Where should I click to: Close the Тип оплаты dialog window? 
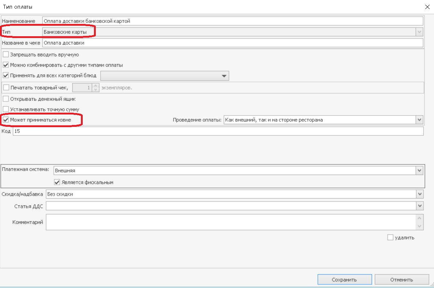tap(426, 7)
